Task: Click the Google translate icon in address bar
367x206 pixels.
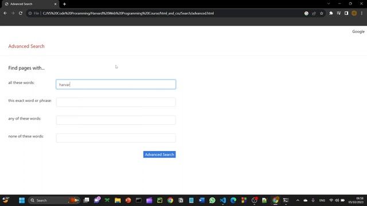Action: pyautogui.click(x=306, y=13)
